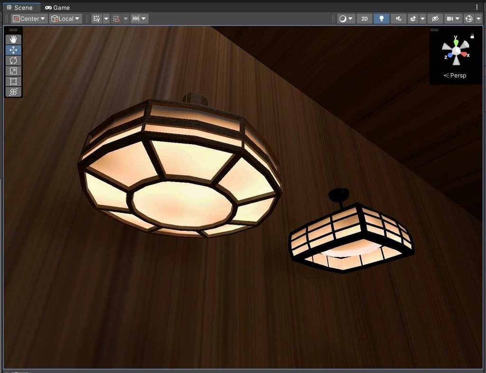The image size is (486, 373).
Task: Select the combined Transform tool
Action: 13,91
